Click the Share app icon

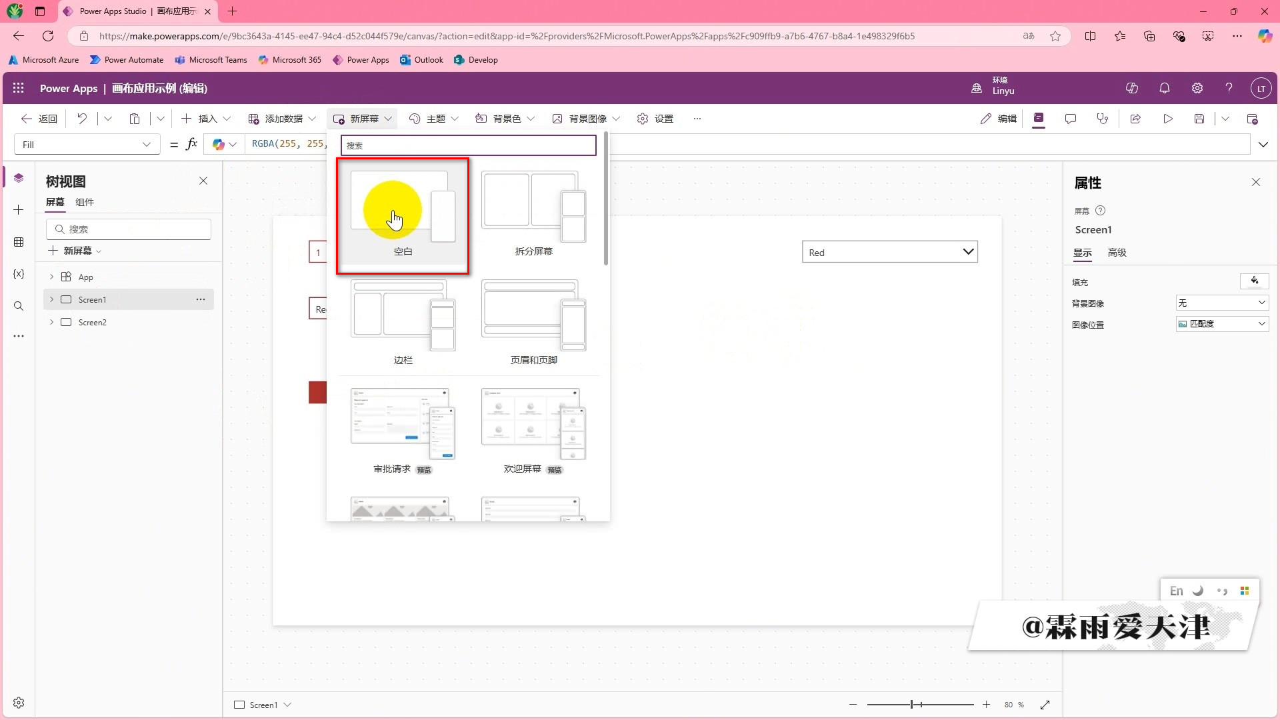[x=1135, y=119]
